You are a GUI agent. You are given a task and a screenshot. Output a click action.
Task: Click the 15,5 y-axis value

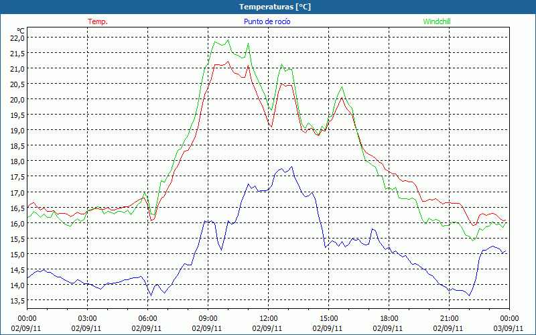pyautogui.click(x=17, y=239)
